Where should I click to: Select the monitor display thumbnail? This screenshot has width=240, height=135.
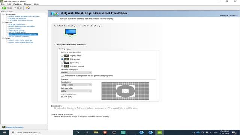point(71,32)
